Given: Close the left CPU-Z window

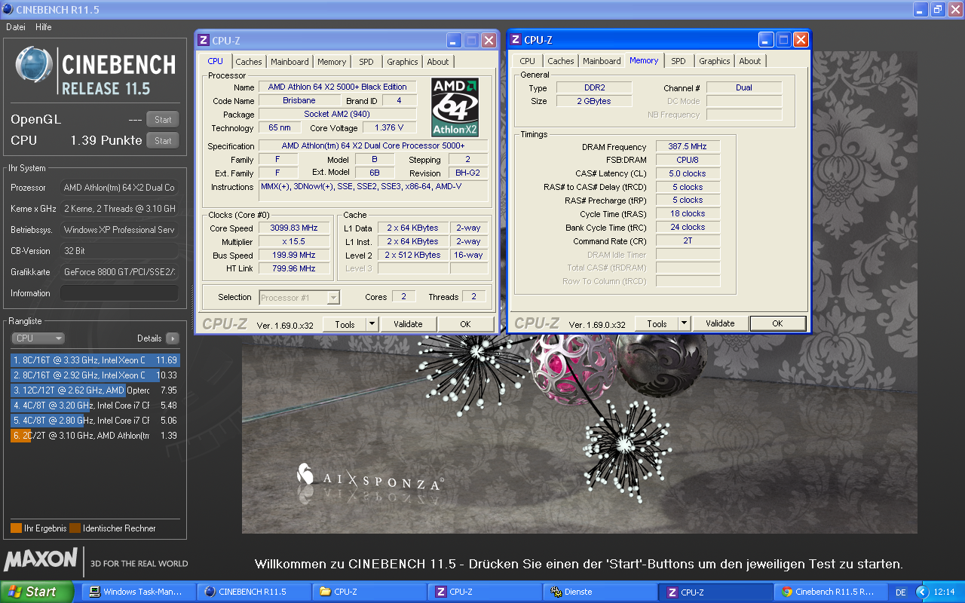Looking at the screenshot, I should [x=489, y=41].
